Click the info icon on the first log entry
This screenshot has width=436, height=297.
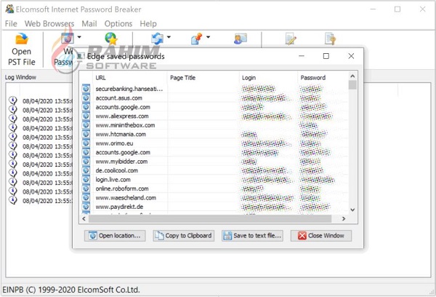(x=13, y=100)
